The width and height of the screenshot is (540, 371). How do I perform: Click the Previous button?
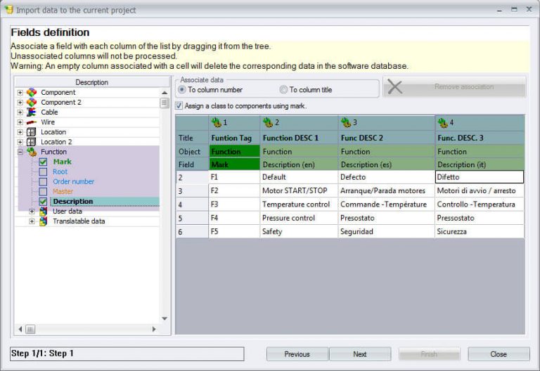point(297,354)
